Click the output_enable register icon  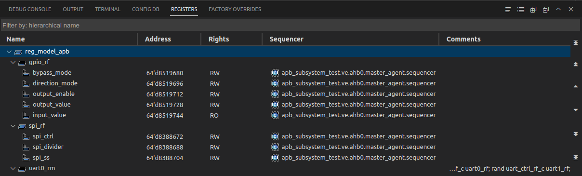point(26,94)
